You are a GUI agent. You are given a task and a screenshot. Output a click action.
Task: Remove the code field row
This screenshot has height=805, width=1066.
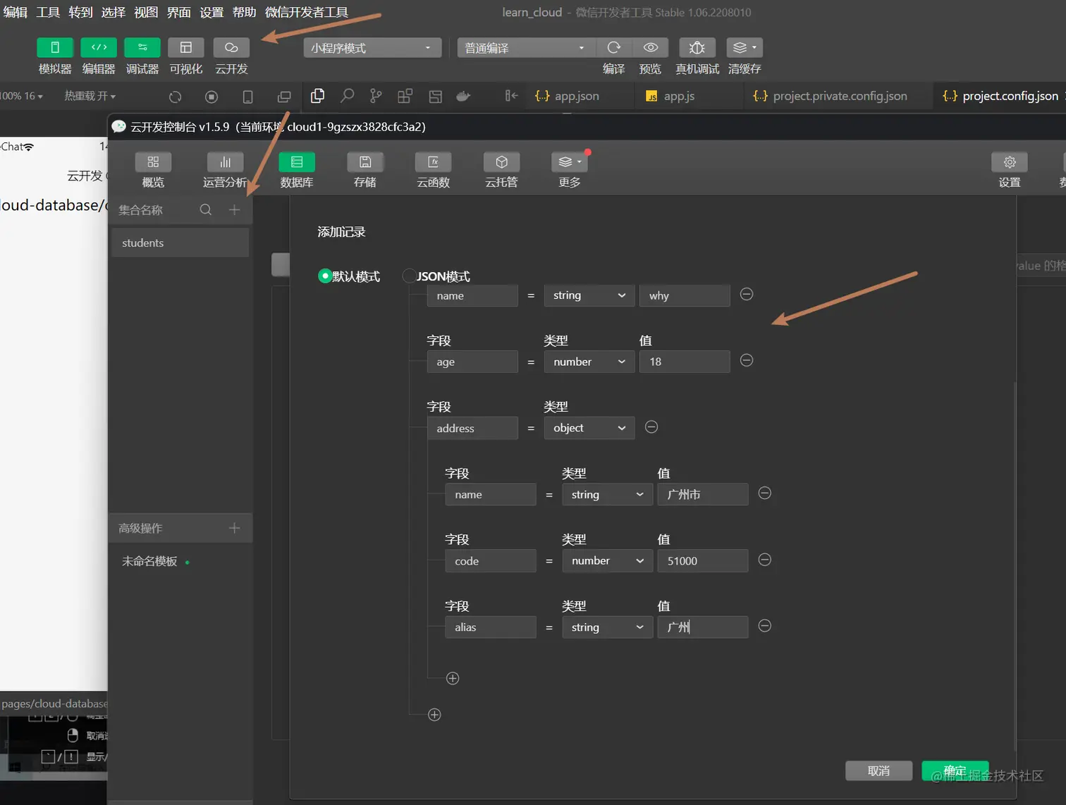[x=764, y=560]
